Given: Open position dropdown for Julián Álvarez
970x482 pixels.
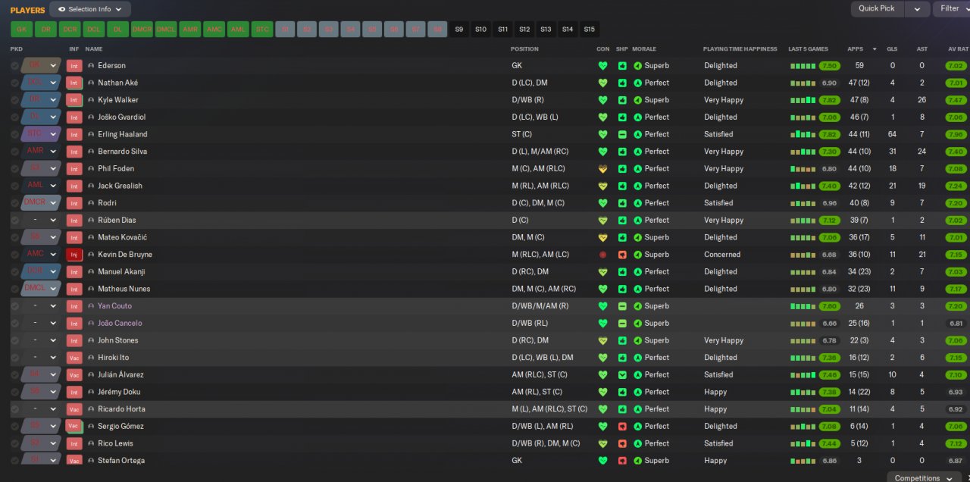Looking at the screenshot, I should [53, 374].
